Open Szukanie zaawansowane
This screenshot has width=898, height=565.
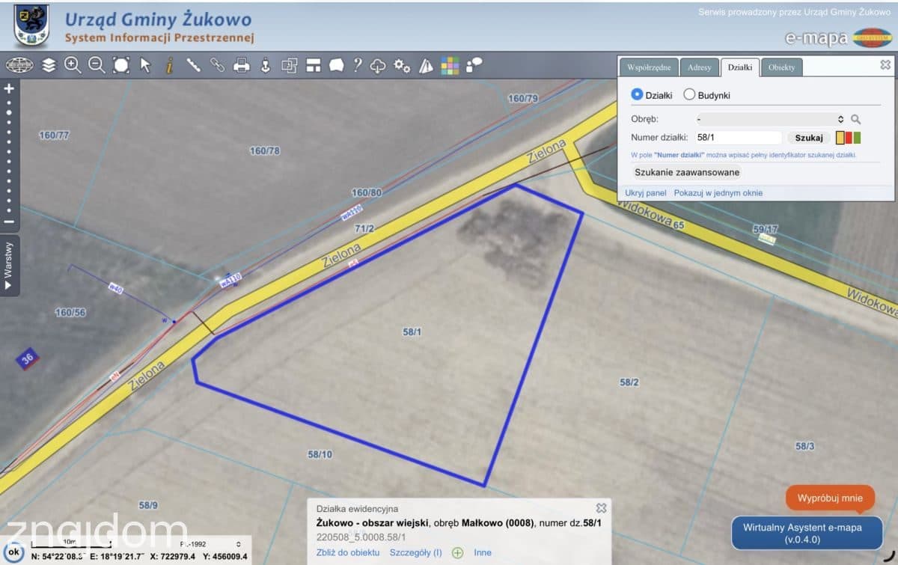pos(687,172)
